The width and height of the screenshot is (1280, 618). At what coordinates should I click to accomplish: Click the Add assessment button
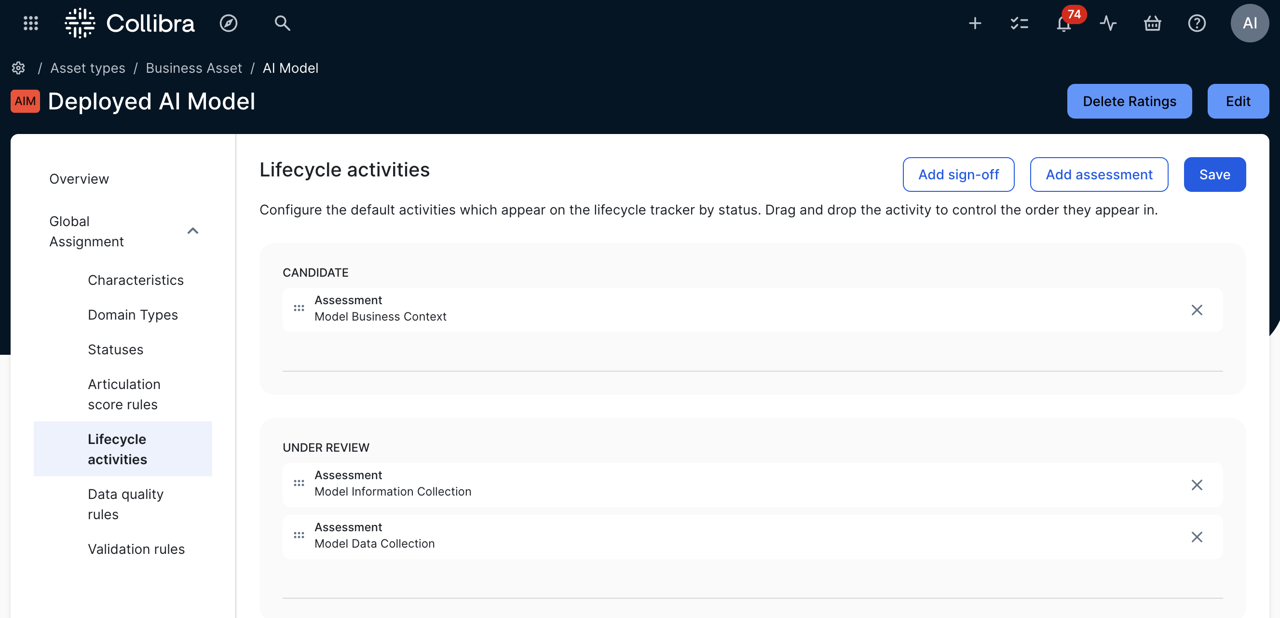1099,175
